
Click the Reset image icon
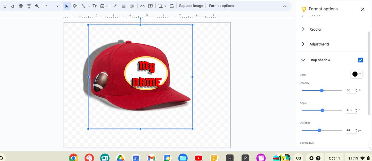[171, 6]
